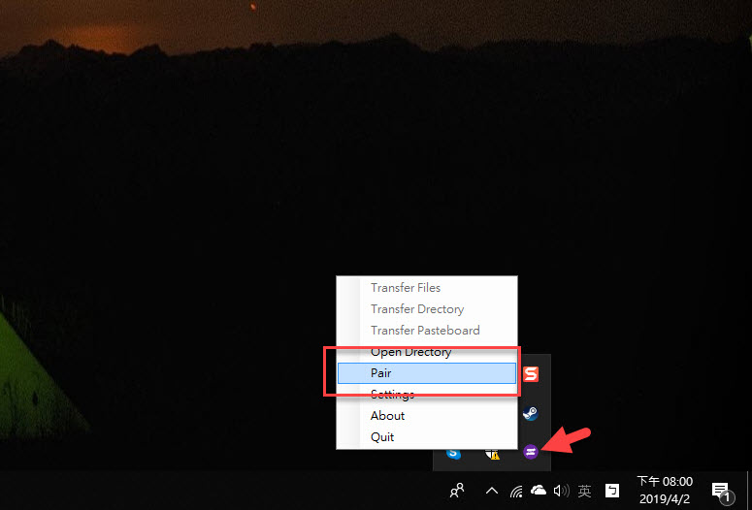Switch the input language indicator 英
752x510 pixels.
pos(585,491)
